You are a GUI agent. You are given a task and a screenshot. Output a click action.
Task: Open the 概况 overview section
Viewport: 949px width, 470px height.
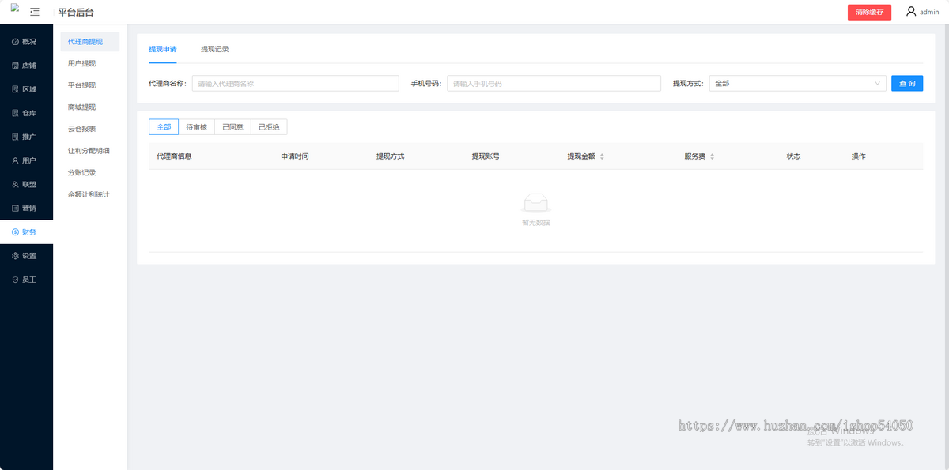click(x=26, y=41)
